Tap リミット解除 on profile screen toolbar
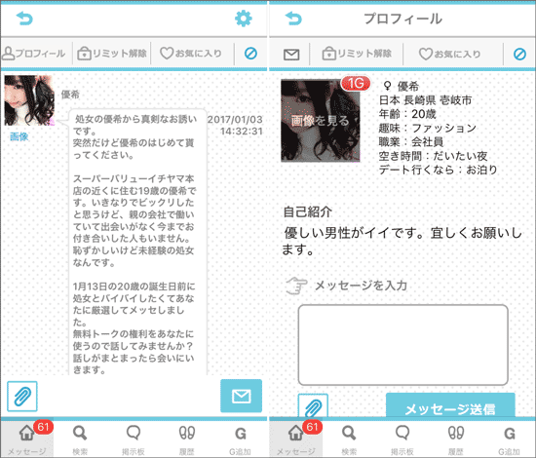 click(357, 54)
